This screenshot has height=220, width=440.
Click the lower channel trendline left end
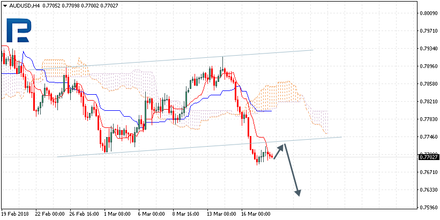(x=59, y=156)
